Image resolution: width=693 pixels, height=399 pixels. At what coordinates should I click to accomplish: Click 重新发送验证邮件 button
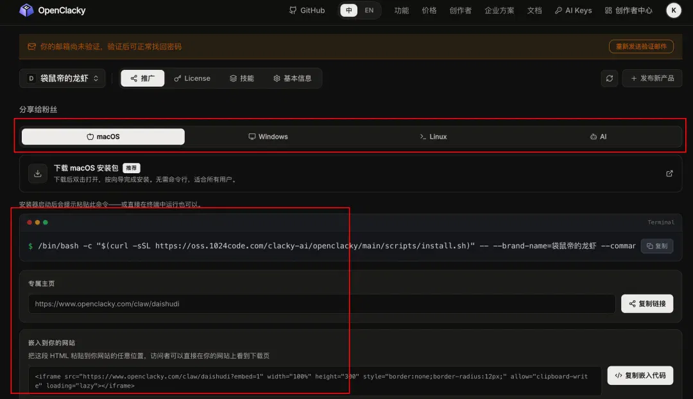pyautogui.click(x=641, y=46)
